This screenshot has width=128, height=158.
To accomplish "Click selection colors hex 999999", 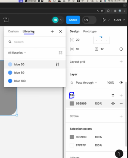I will (81, 137).
